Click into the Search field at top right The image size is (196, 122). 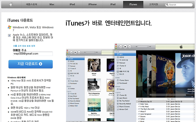pos(179,5)
